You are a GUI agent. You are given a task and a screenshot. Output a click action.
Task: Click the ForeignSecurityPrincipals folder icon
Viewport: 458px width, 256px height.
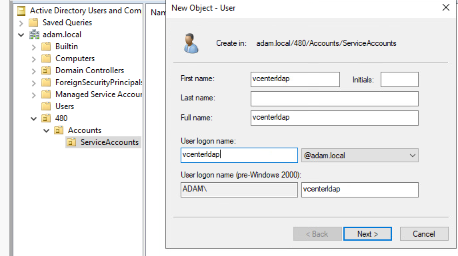click(46, 82)
